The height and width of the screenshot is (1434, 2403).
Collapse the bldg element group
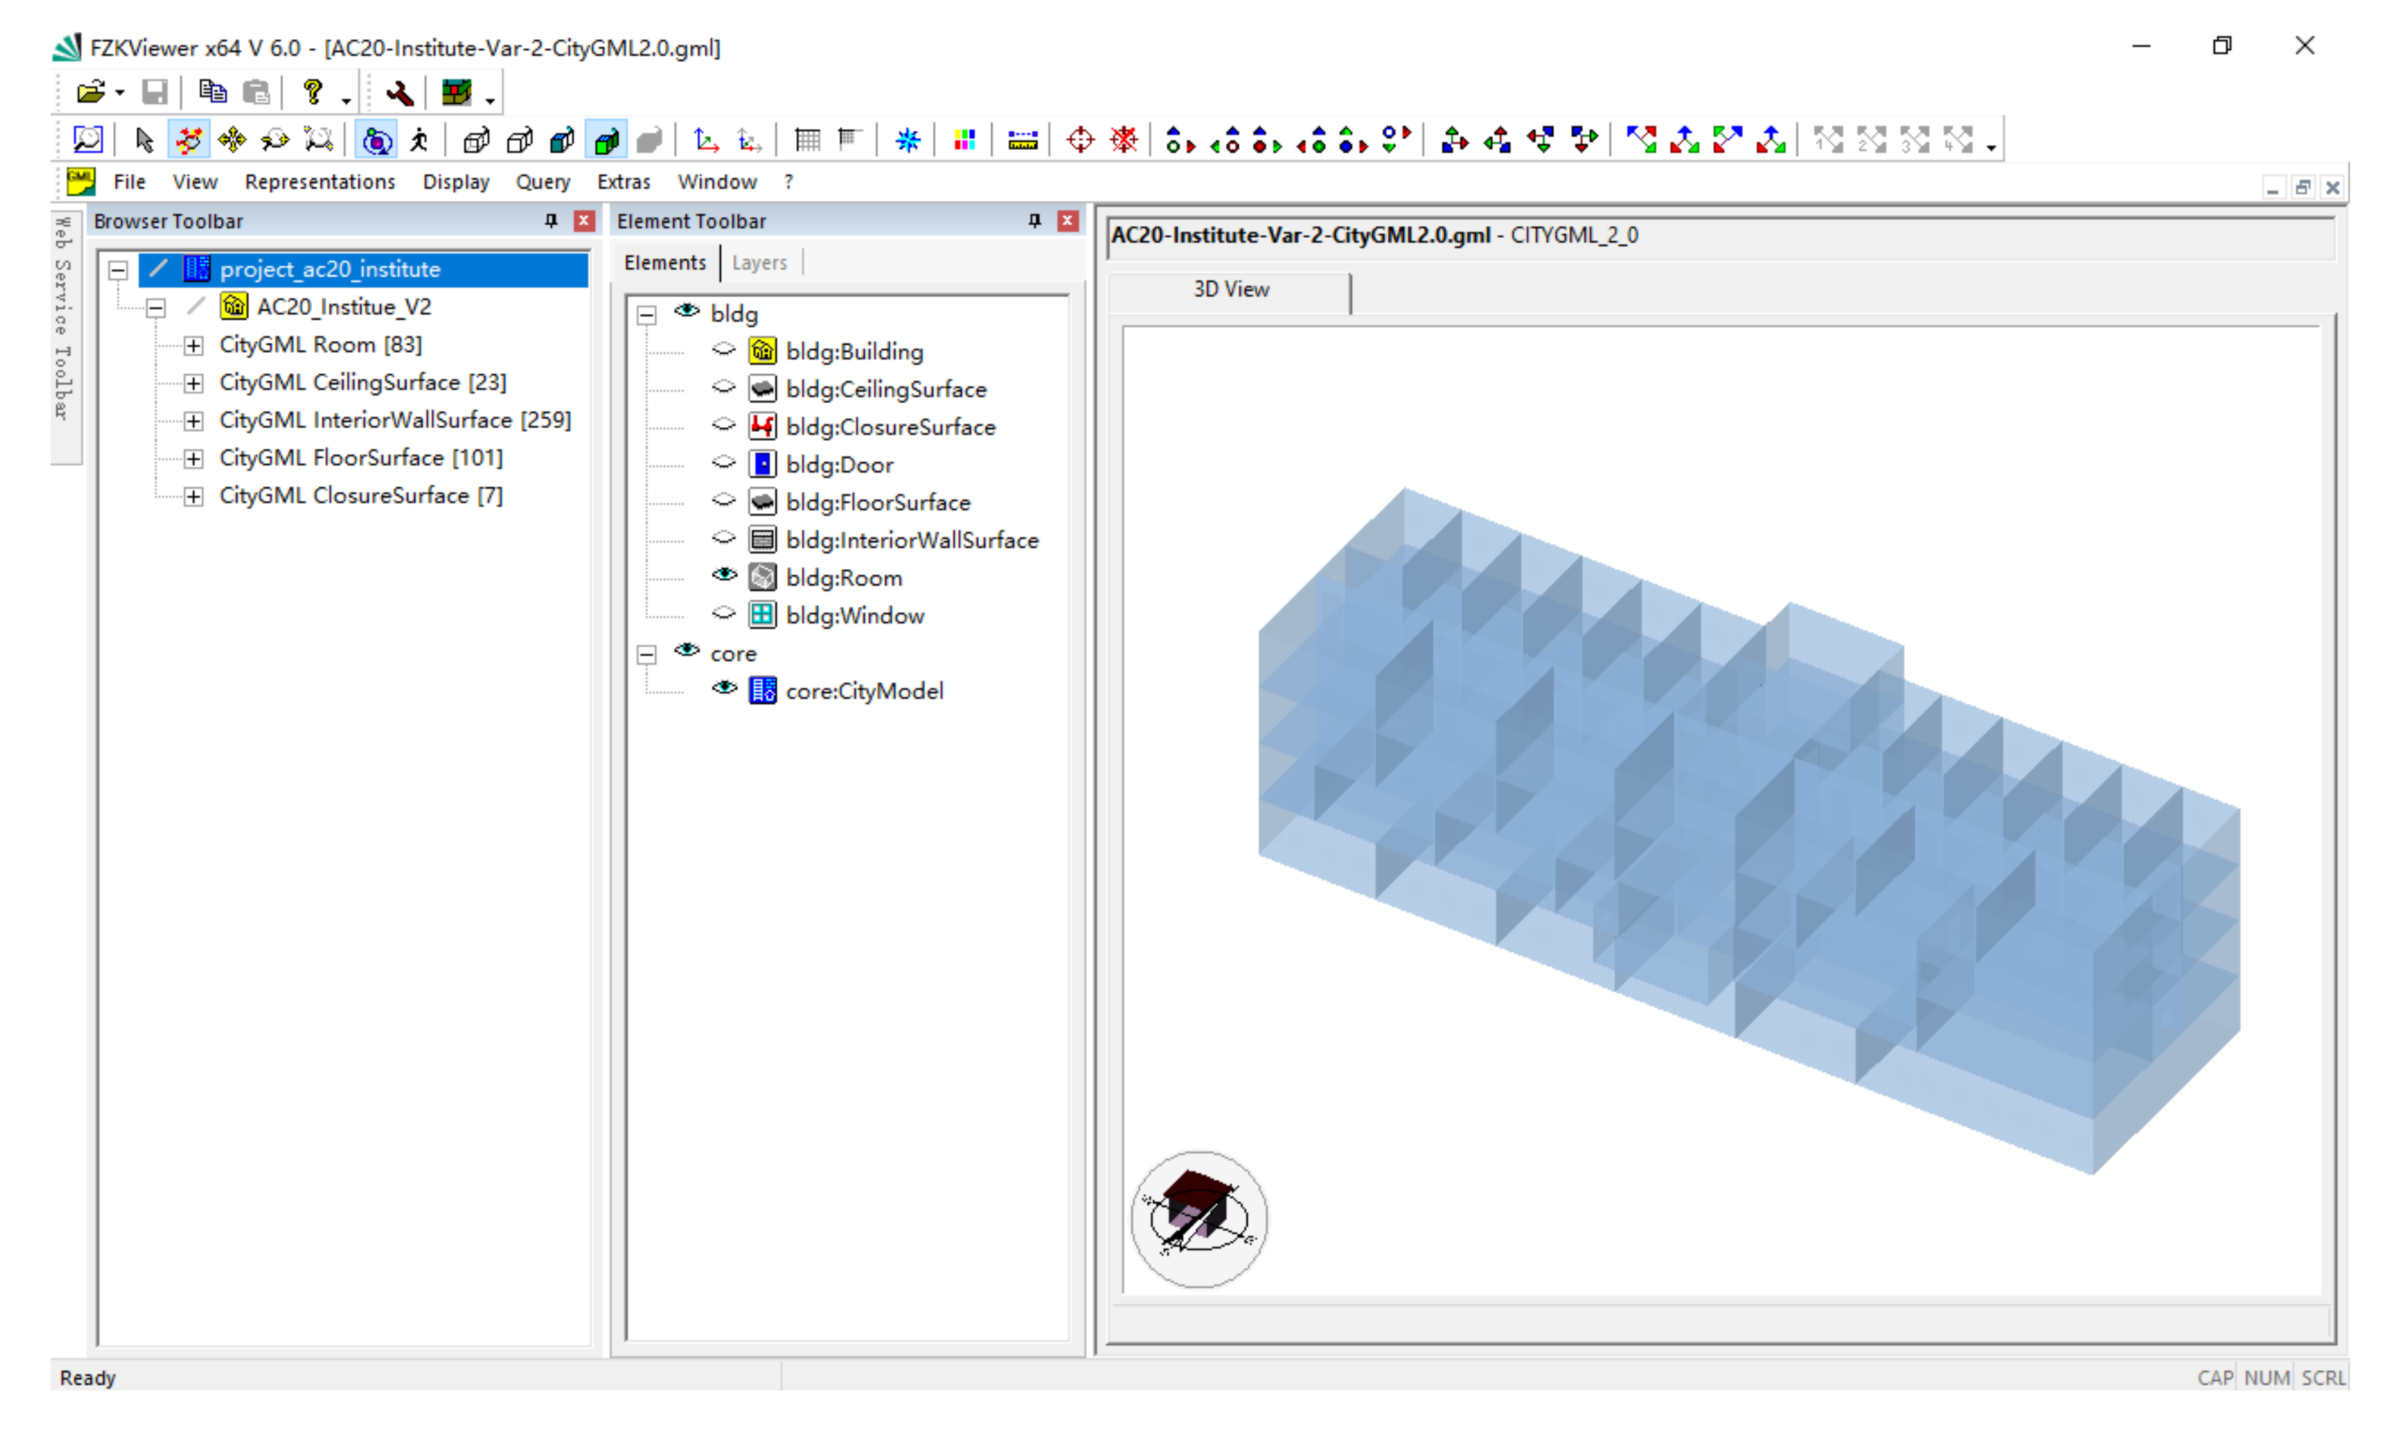pos(647,315)
